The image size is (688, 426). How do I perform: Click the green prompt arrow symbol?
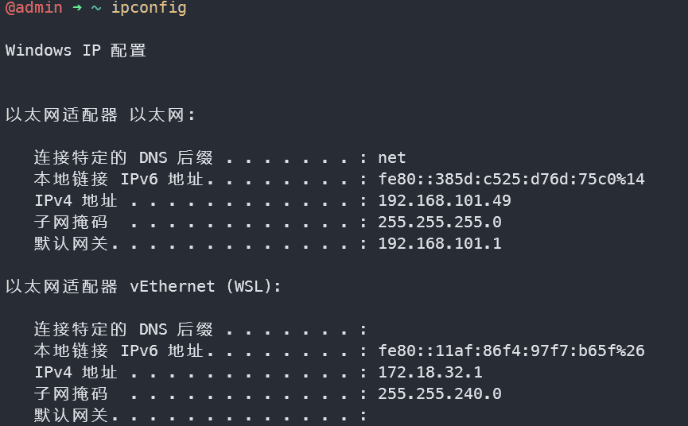tap(77, 9)
